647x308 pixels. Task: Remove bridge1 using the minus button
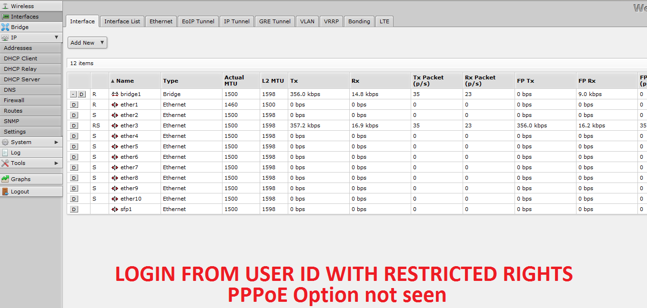tap(73, 94)
